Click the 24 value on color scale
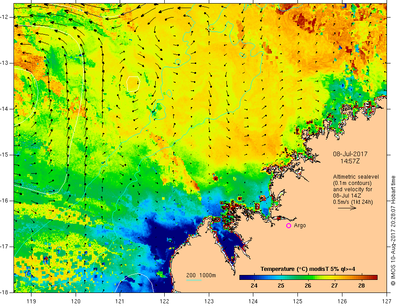Screen dimensions: 396x306 coord(254,286)
